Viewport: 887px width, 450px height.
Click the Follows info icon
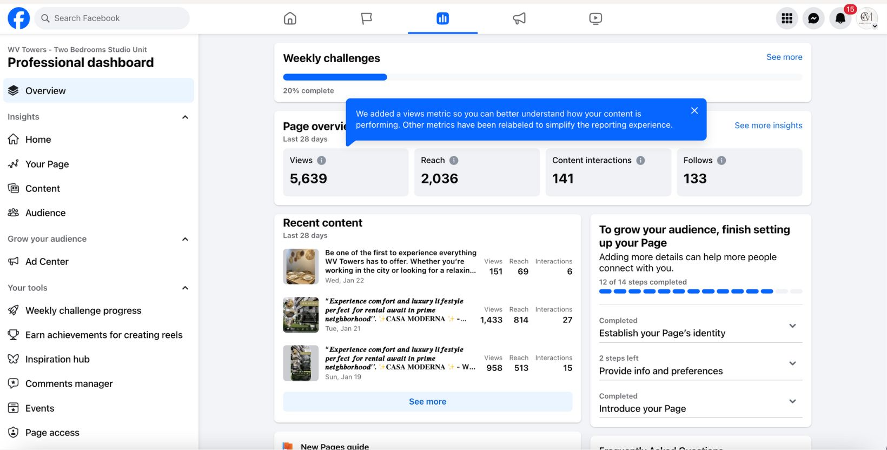[721, 160]
